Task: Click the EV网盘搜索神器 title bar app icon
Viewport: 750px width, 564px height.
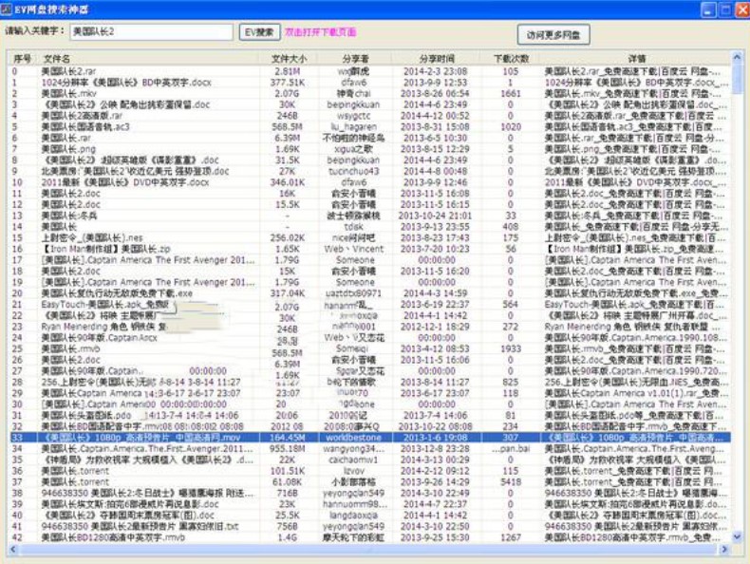Action: tap(7, 9)
